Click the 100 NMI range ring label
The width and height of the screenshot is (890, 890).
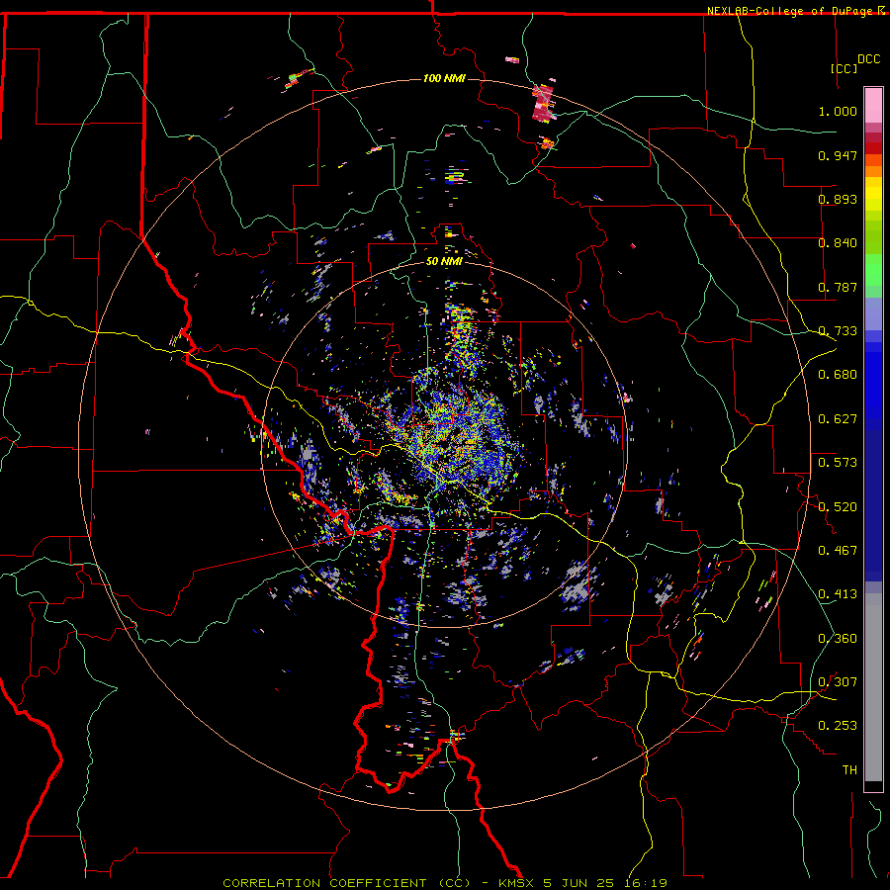coord(444,78)
